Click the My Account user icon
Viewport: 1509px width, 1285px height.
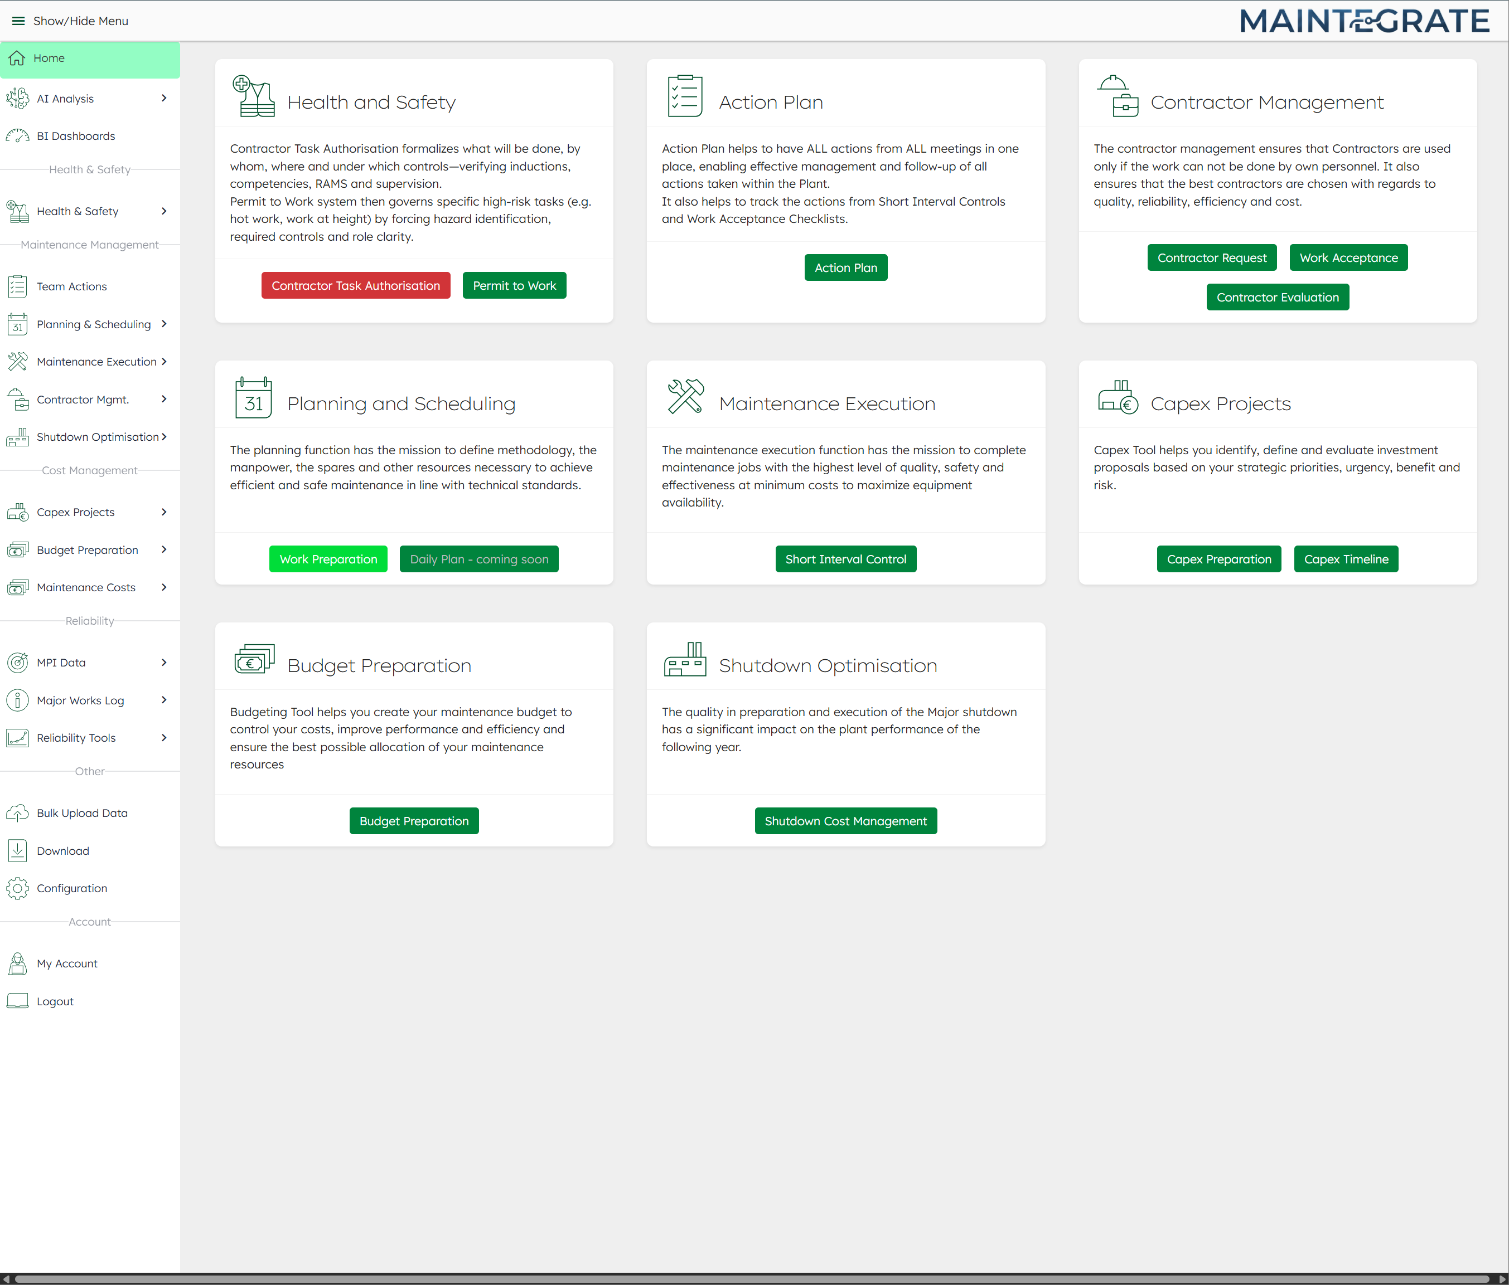click(x=17, y=963)
